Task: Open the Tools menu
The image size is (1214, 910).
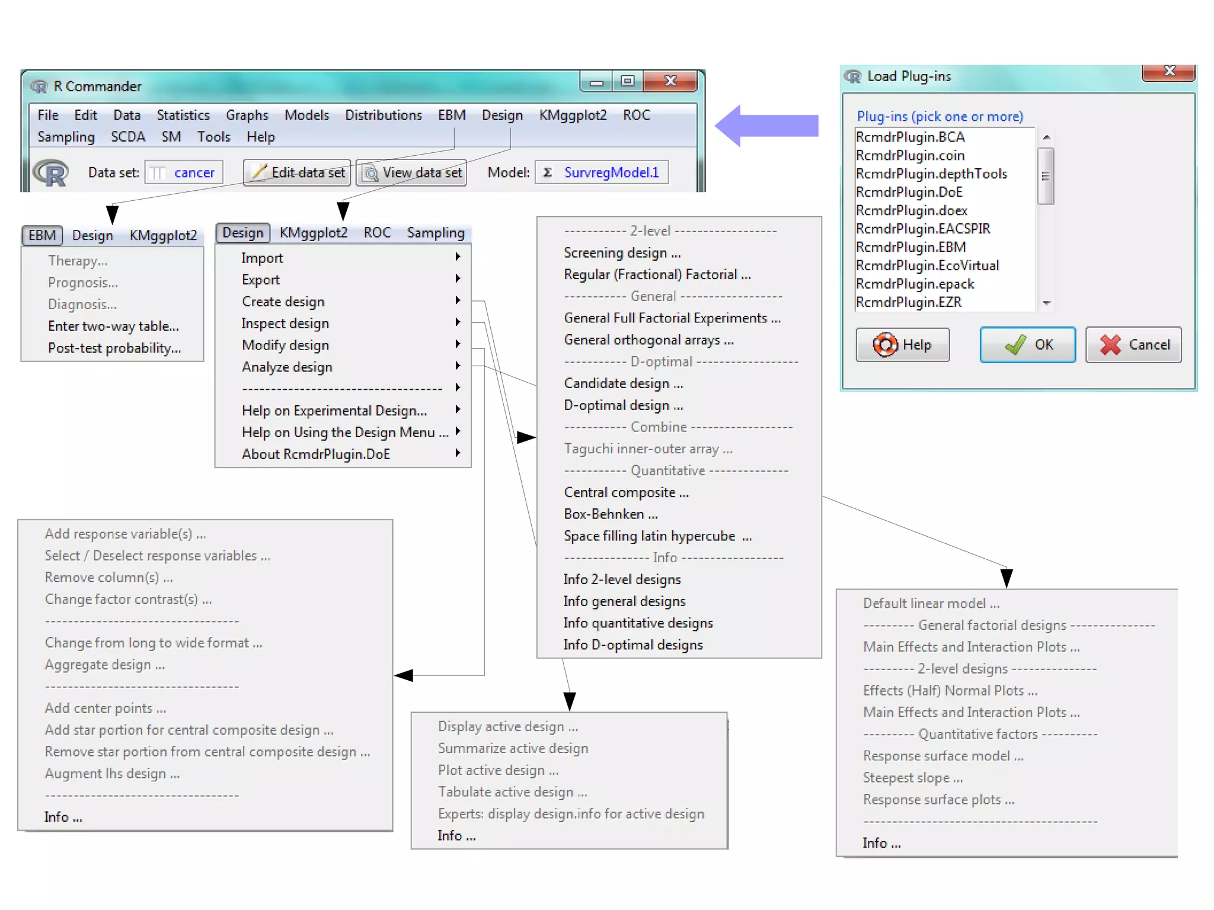Action: (x=213, y=137)
